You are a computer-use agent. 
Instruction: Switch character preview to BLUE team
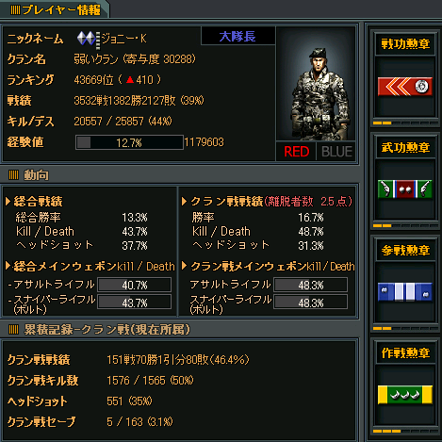pyautogui.click(x=336, y=152)
